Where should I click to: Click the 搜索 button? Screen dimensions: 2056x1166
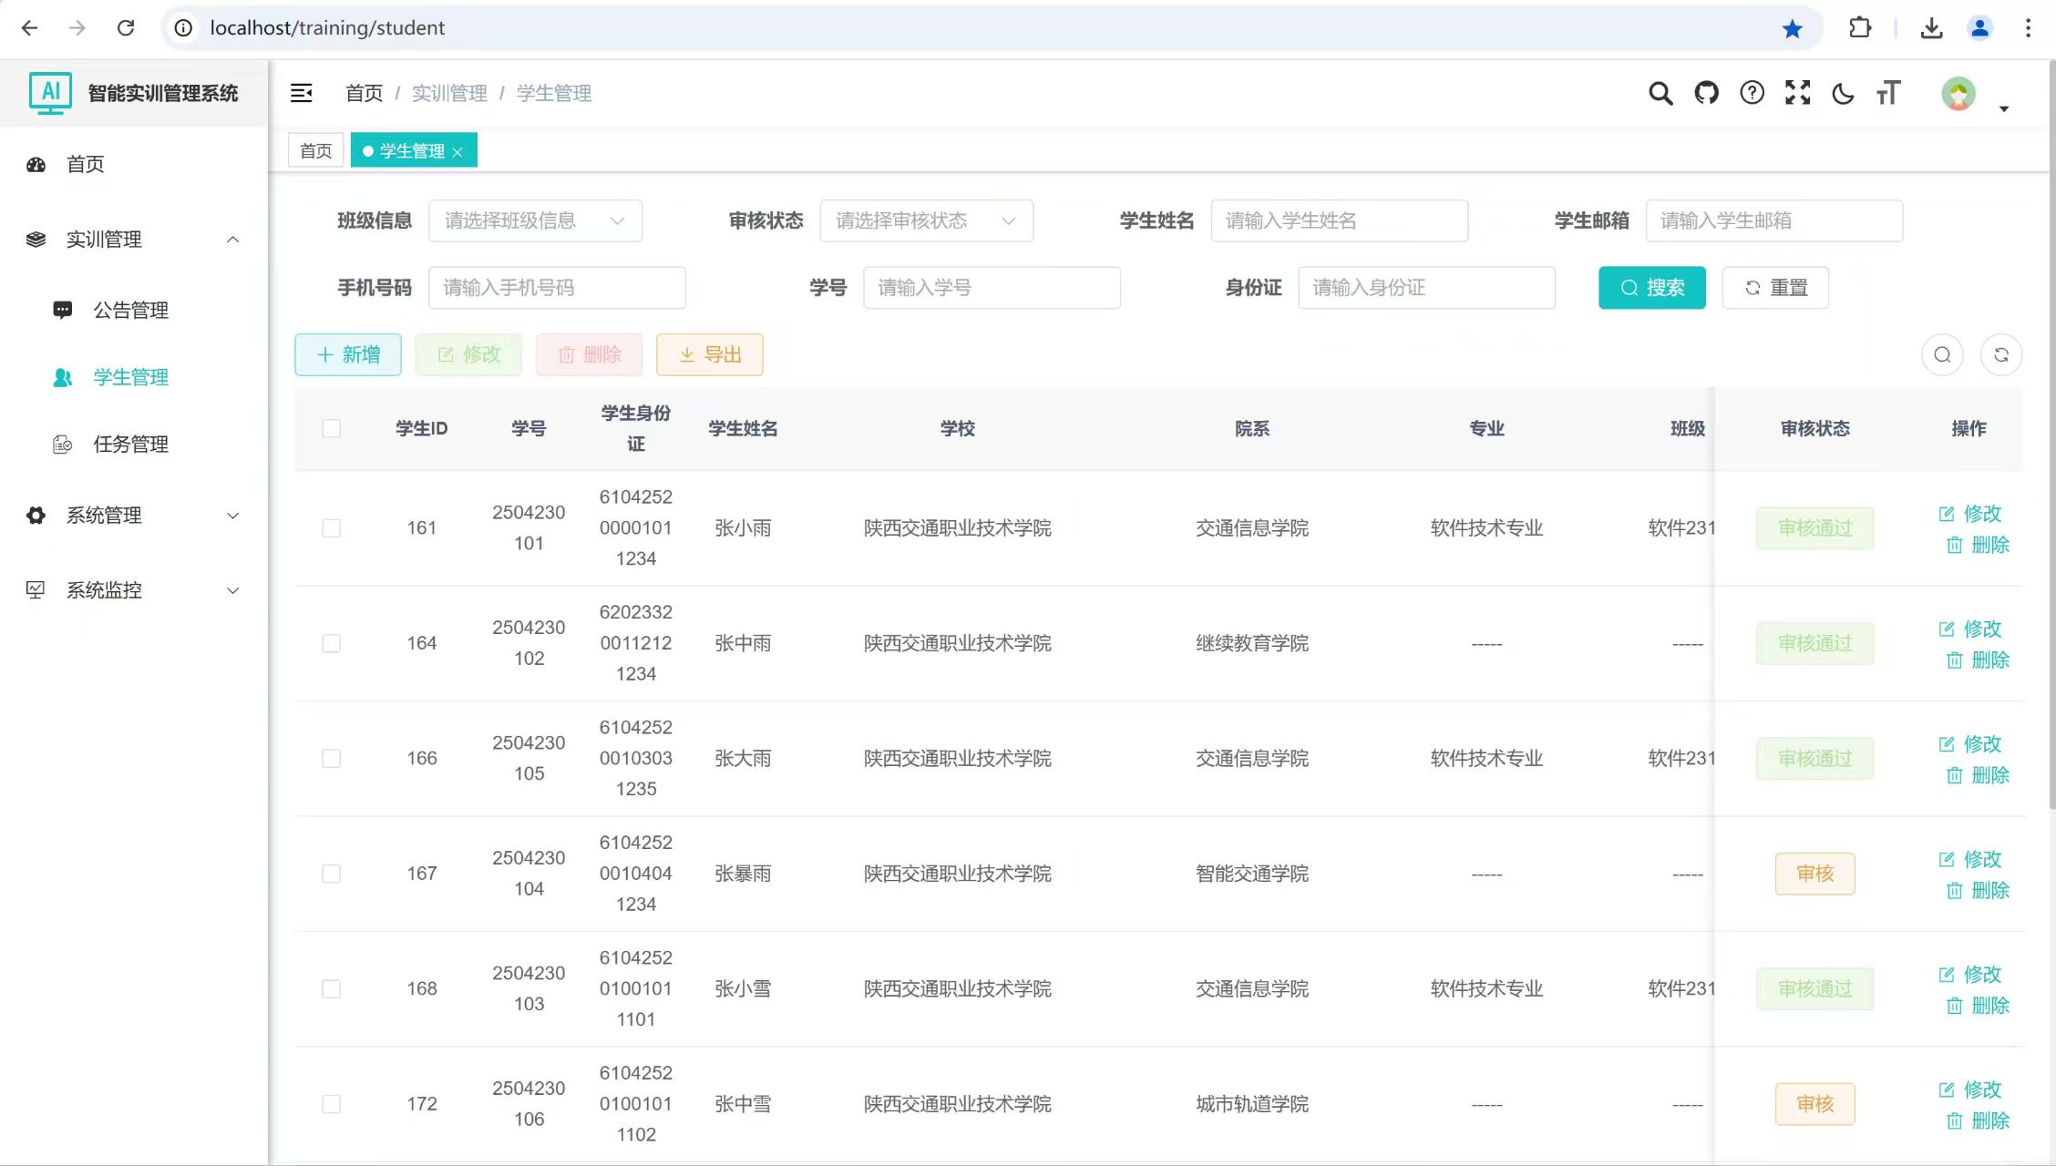tap(1651, 288)
